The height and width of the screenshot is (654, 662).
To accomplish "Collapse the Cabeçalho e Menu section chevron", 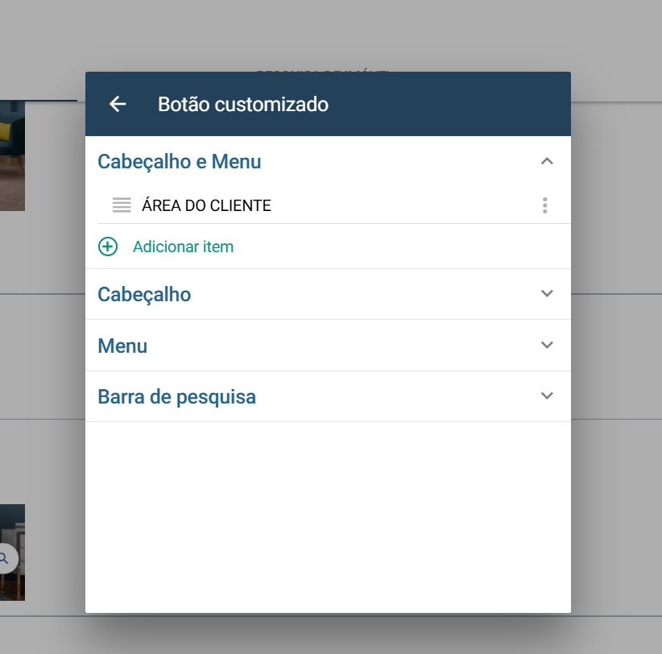I will coord(547,161).
